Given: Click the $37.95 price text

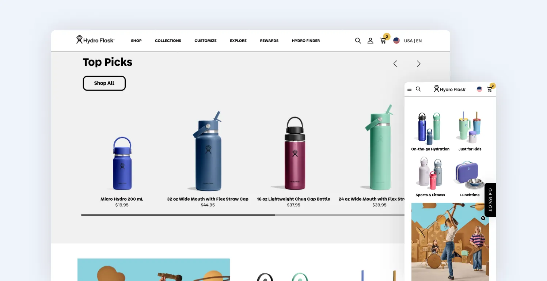Looking at the screenshot, I should (x=293, y=205).
